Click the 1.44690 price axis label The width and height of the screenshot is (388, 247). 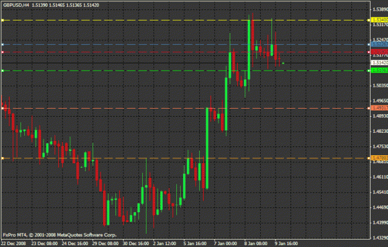pyautogui.click(x=380, y=207)
